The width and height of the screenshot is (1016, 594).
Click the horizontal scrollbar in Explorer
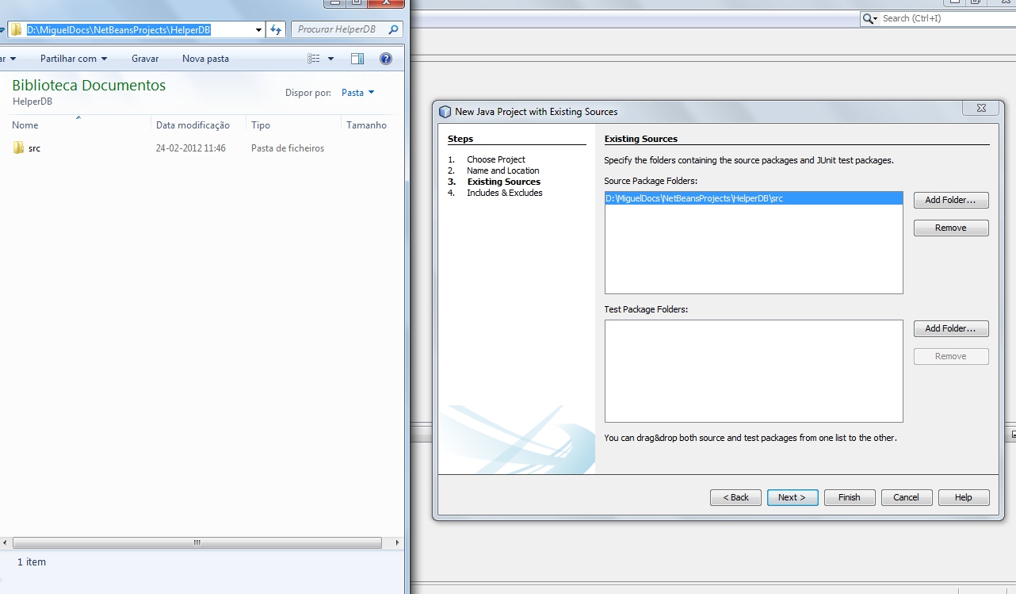click(196, 542)
